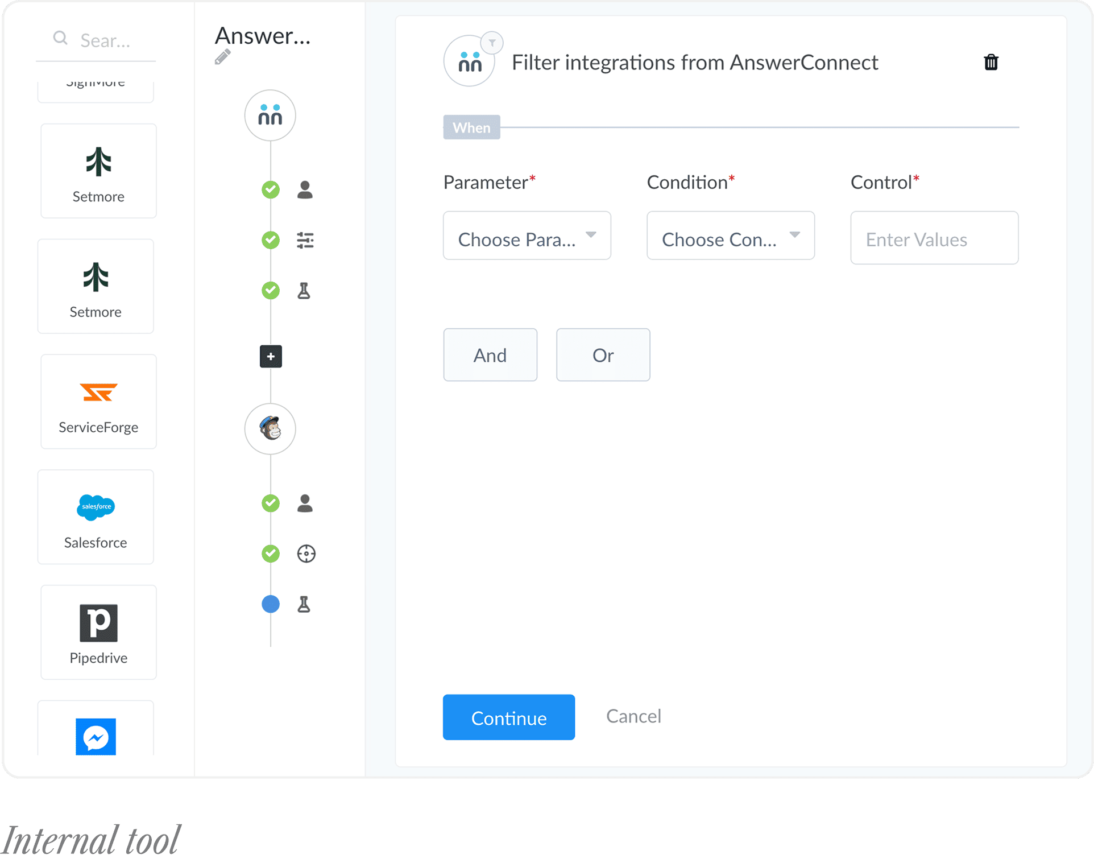The image size is (1094, 863).
Task: Click the black plus add-step button
Action: click(271, 357)
